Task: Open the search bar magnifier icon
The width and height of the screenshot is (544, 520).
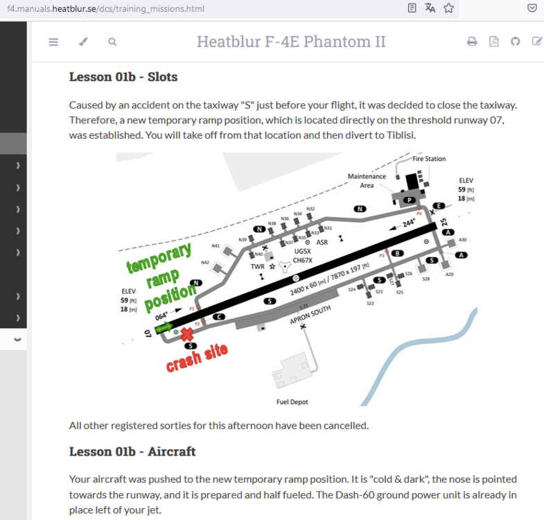Action: point(112,42)
